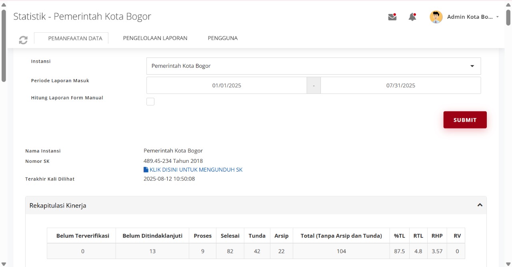The width and height of the screenshot is (512, 267).
Task: Click the total value 104
Action: pyautogui.click(x=341, y=251)
